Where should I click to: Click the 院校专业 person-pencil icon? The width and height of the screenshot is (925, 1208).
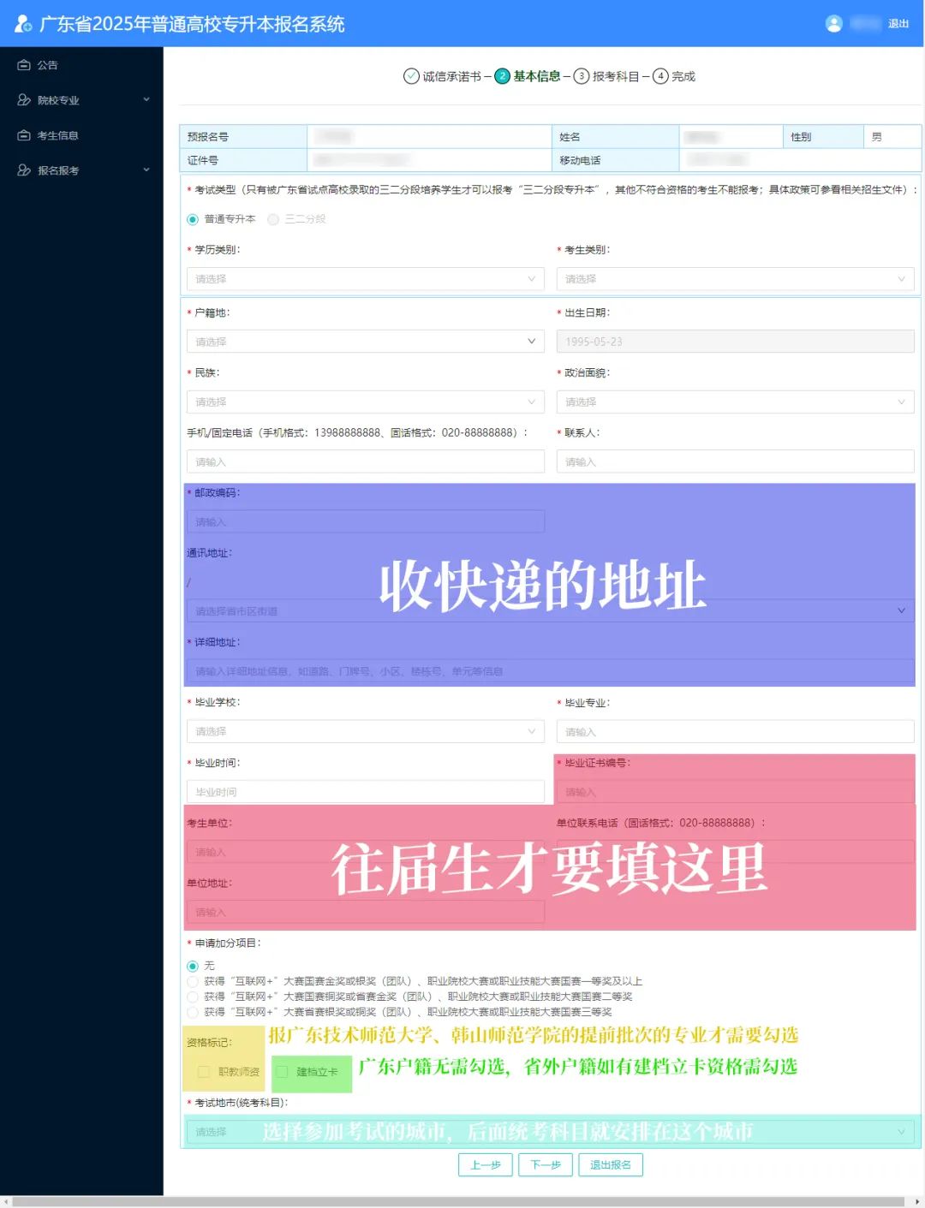(x=25, y=99)
